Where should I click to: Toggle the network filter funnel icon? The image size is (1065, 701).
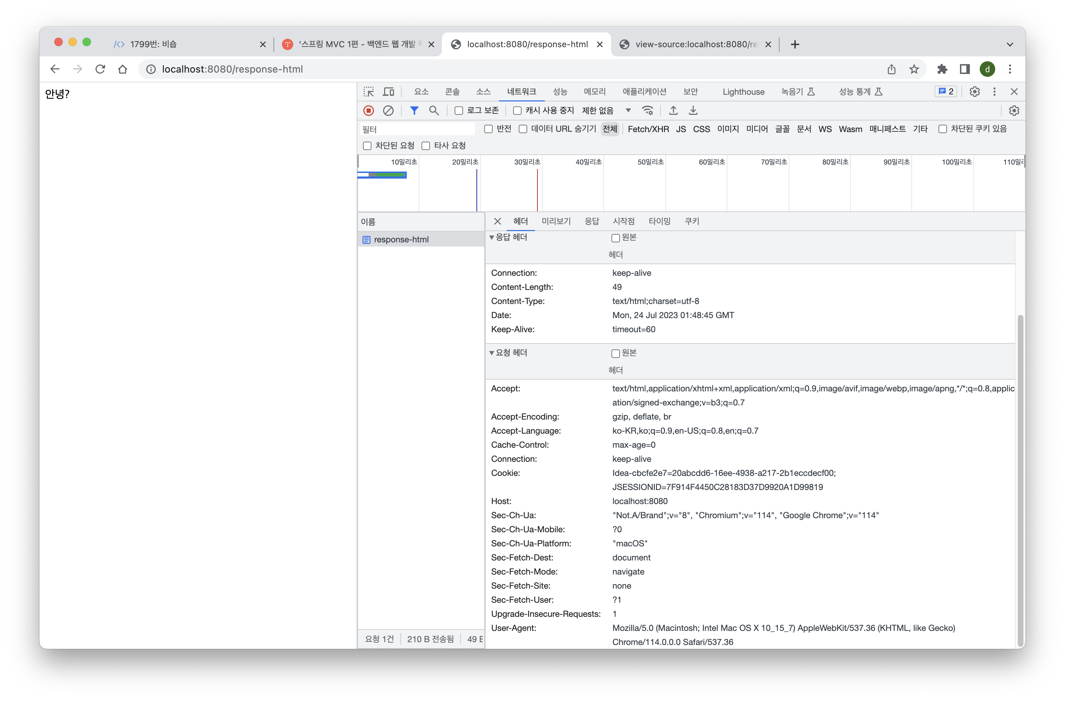tap(414, 111)
